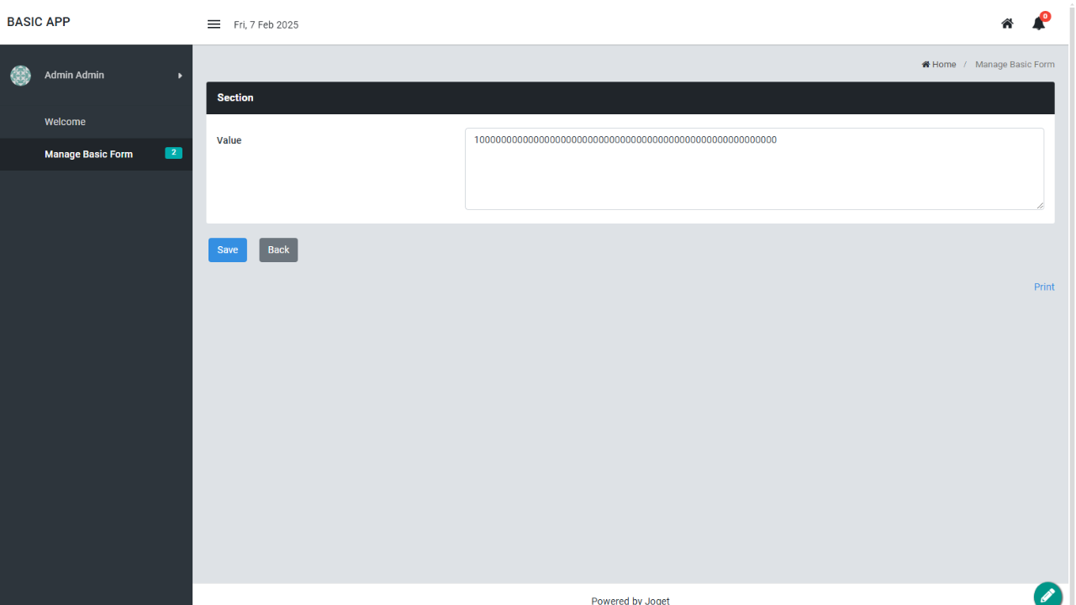Screen dimensions: 1076x605
Task: Click the Manage Basic Form breadcrumb text
Action: [1015, 65]
